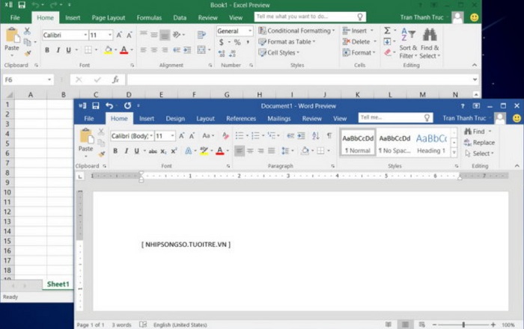Click the Sort icon in Word
Viewport: 524px width, 329px height.
(315, 135)
